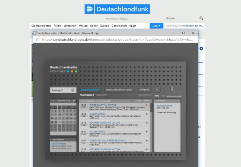Go to next month in FEBRUAR 2021 calendar

74,101
